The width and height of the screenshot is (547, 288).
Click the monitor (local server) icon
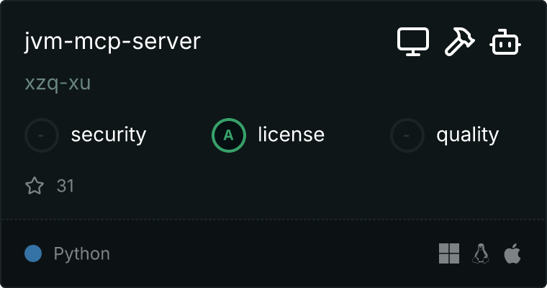click(x=413, y=42)
